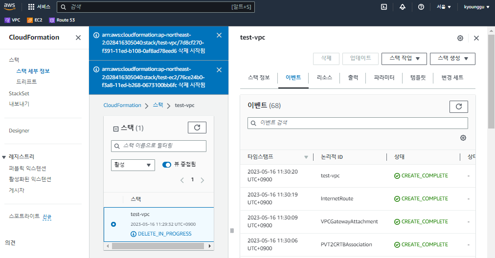495x258 pixels.
Task: Refresh the events list
Action: (459, 107)
